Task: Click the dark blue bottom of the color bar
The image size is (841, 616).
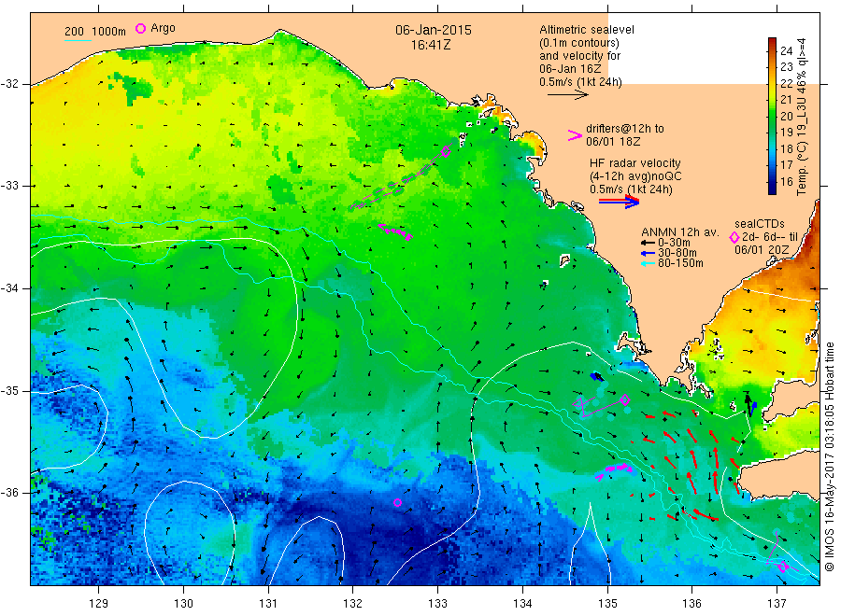Action: pos(773,189)
